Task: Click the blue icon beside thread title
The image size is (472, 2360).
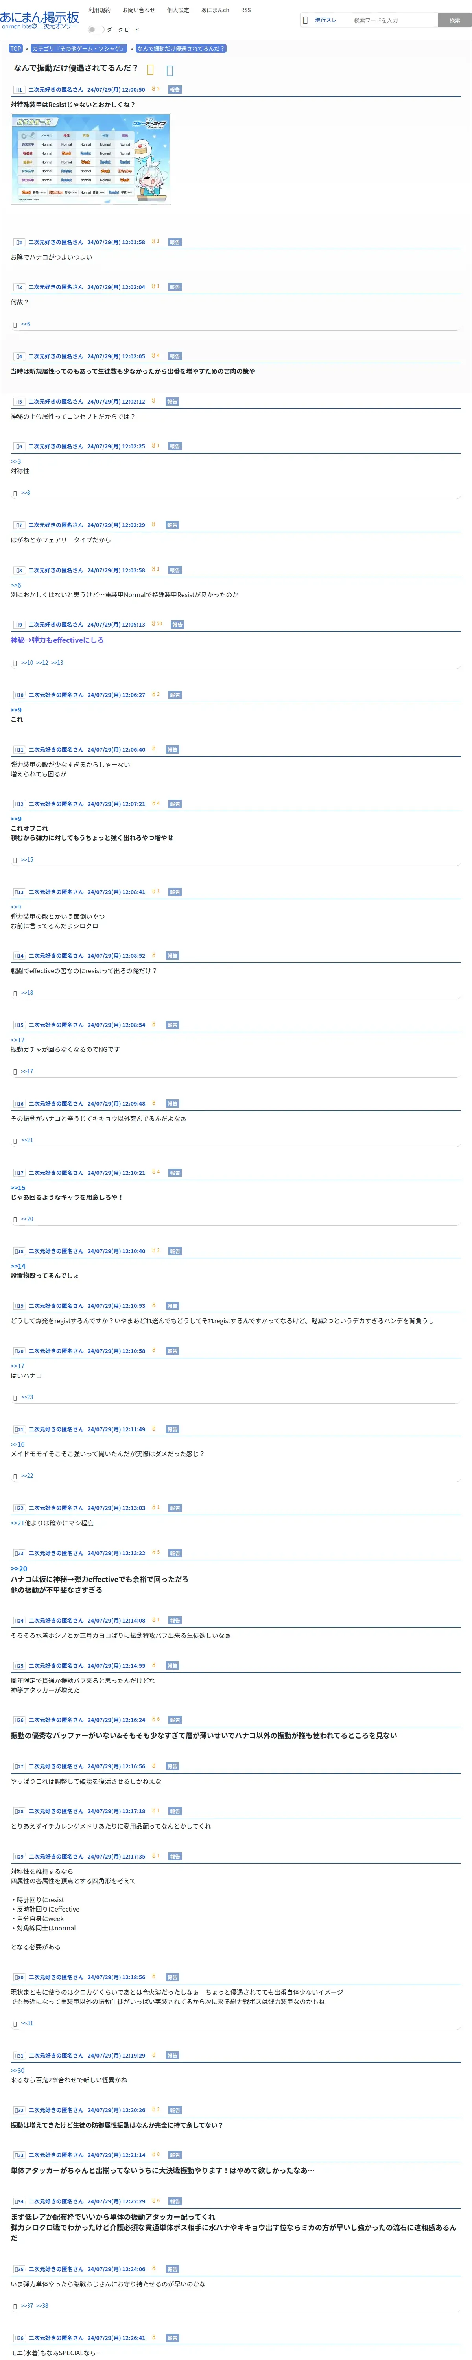Action: [x=170, y=70]
